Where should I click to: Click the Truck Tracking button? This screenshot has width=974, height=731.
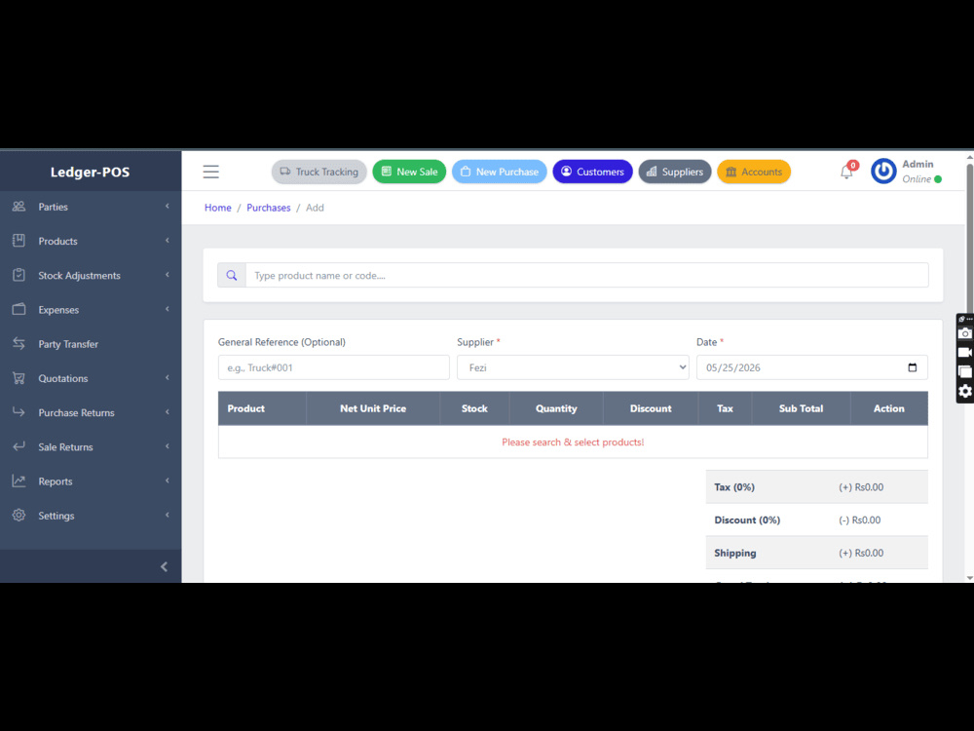318,172
